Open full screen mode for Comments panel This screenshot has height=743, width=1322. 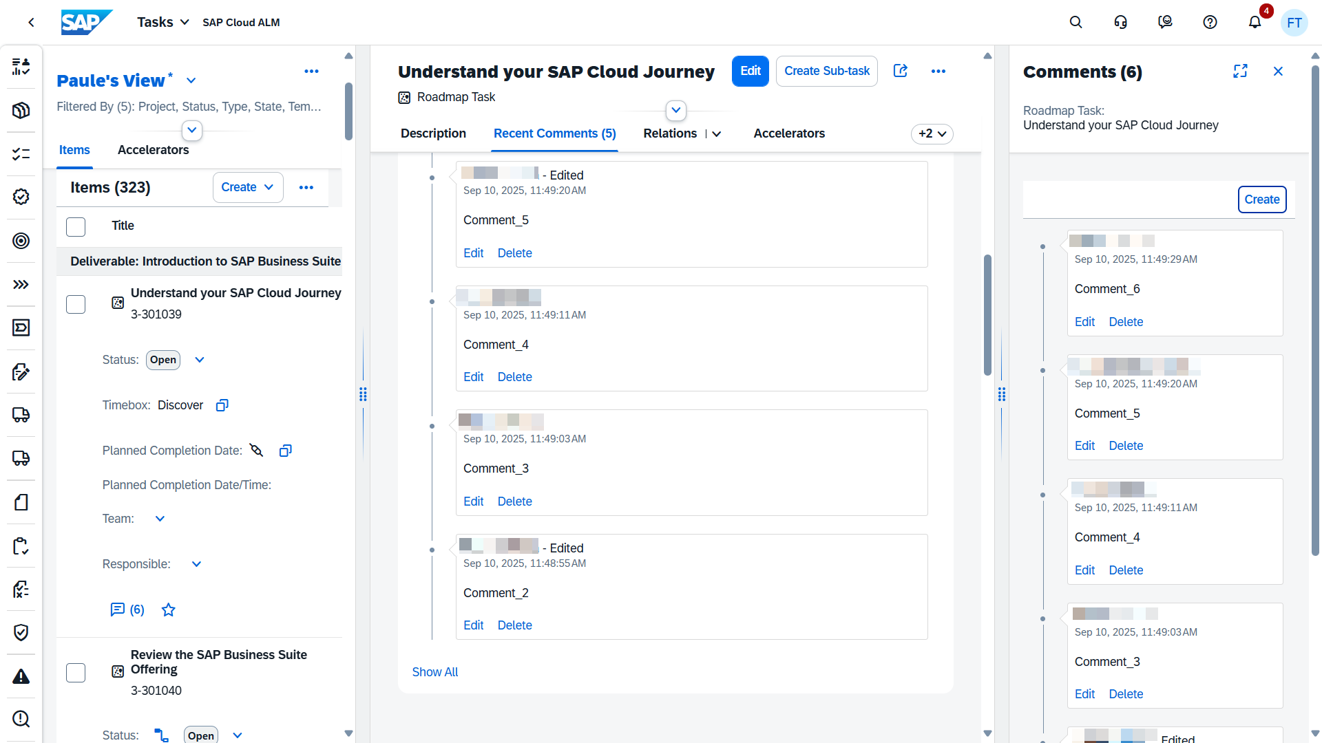pyautogui.click(x=1240, y=72)
